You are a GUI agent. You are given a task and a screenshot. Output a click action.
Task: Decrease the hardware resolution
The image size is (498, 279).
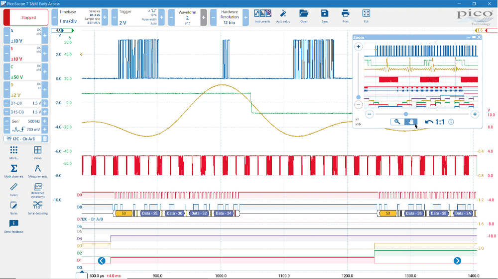pos(214,17)
